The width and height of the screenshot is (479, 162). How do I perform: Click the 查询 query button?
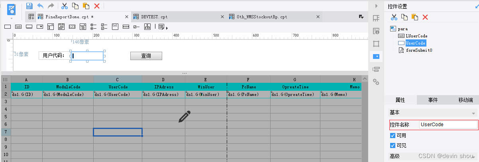pos(146,56)
